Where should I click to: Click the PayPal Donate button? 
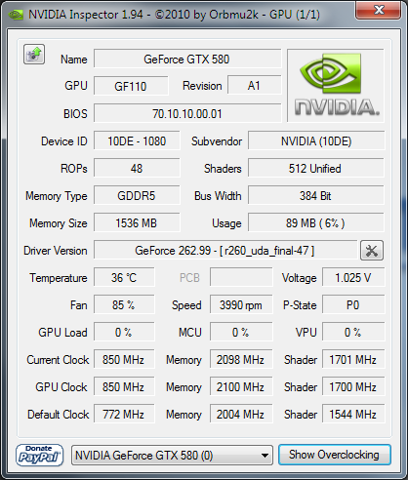click(x=39, y=455)
